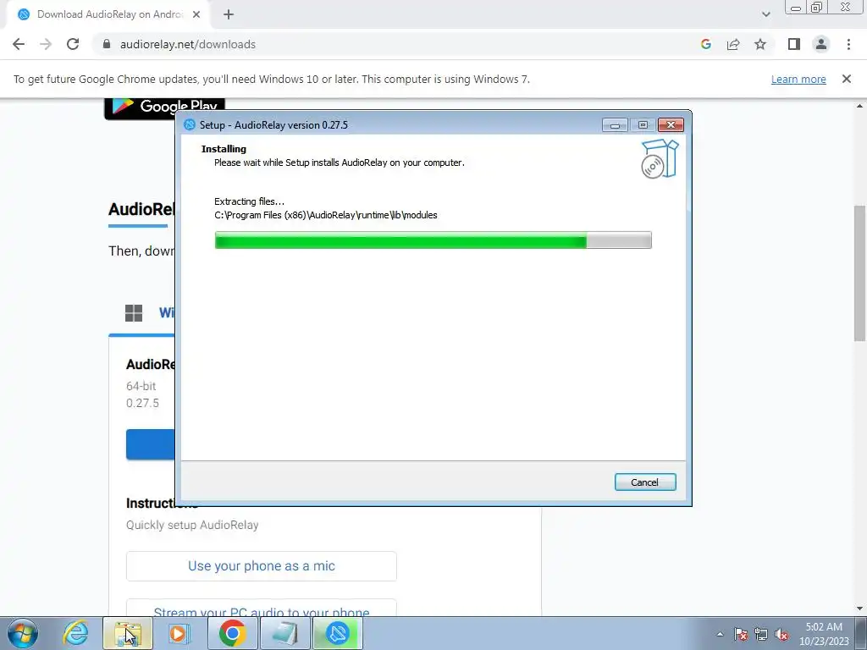
Task: Click the taskbar clock showing 5:02 AM
Action: click(824, 634)
